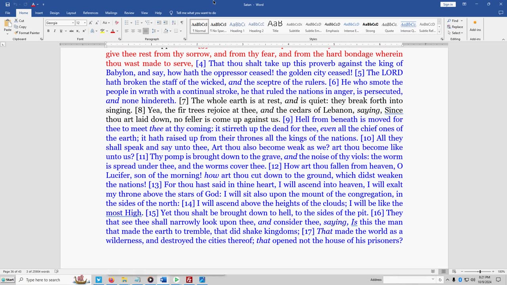Open the FileZilla icon in the taskbar

(x=189, y=280)
